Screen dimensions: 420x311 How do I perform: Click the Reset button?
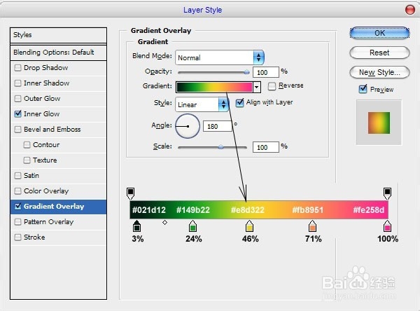tap(379, 53)
